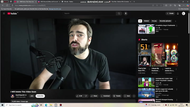
Task: Open more actions ellipsis below video
Action: click(x=134, y=96)
